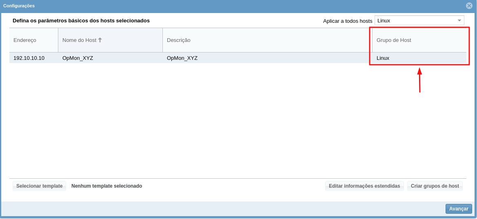Click the Defina os parâmetros básicos heading
The width and height of the screenshot is (477, 219).
click(x=81, y=20)
